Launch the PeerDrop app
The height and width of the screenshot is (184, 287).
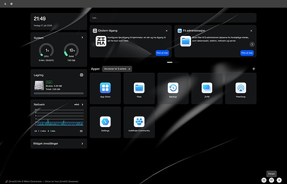point(241,88)
